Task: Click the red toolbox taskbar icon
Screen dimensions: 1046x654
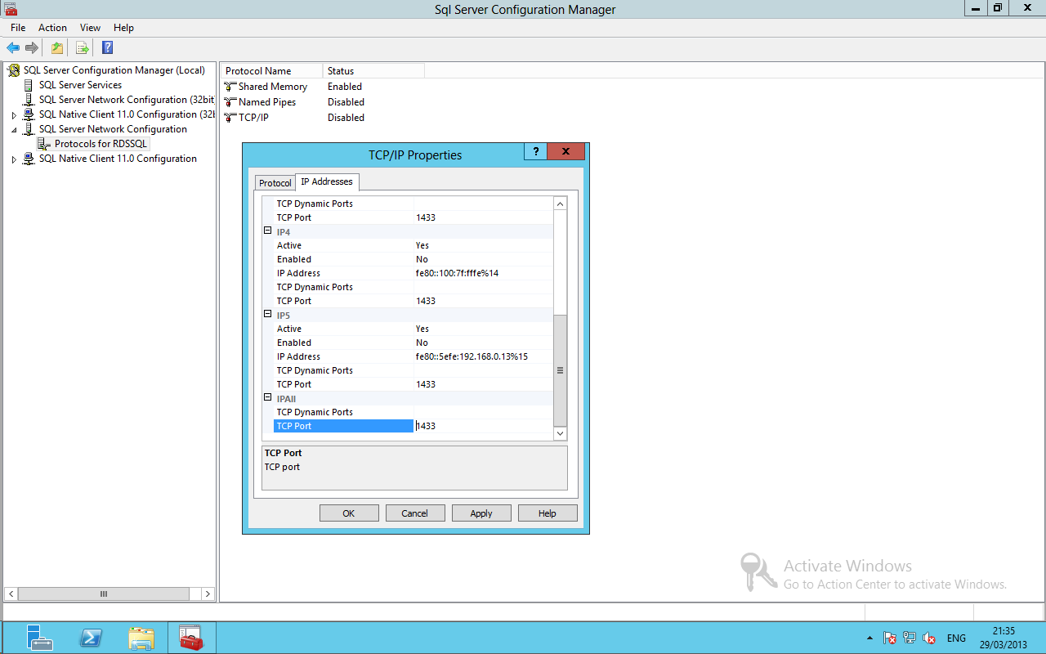Action: coord(190,638)
